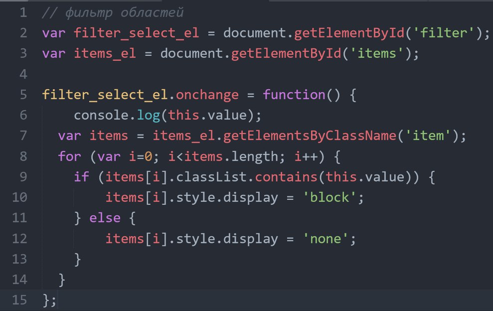Click classList on line 9
The width and height of the screenshot is (493, 311).
point(211,177)
